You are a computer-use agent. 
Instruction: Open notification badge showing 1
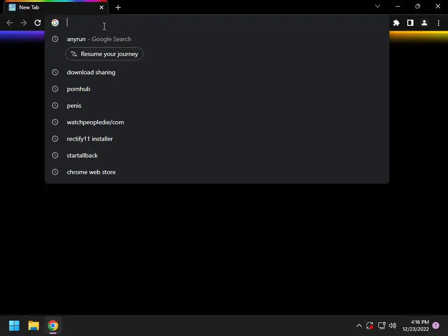(436, 325)
